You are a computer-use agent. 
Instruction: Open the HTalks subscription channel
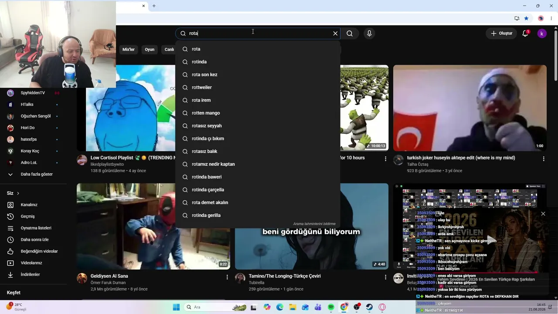click(x=33, y=105)
